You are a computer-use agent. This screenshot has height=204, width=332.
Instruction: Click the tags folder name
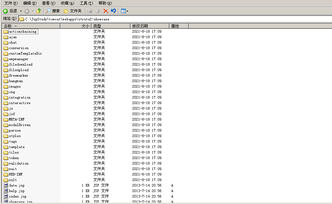[13, 142]
